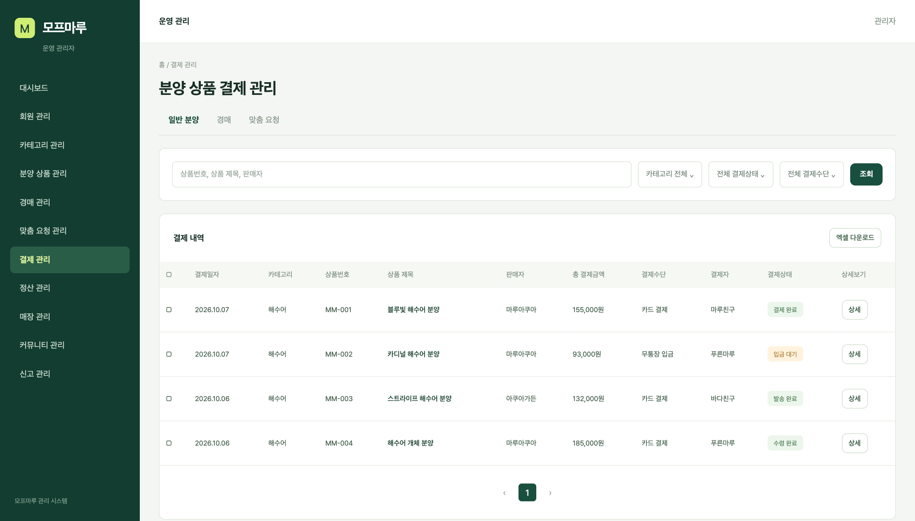Viewport: 915px width, 521px height.
Task: Go to next page arrow
Action: click(x=550, y=493)
